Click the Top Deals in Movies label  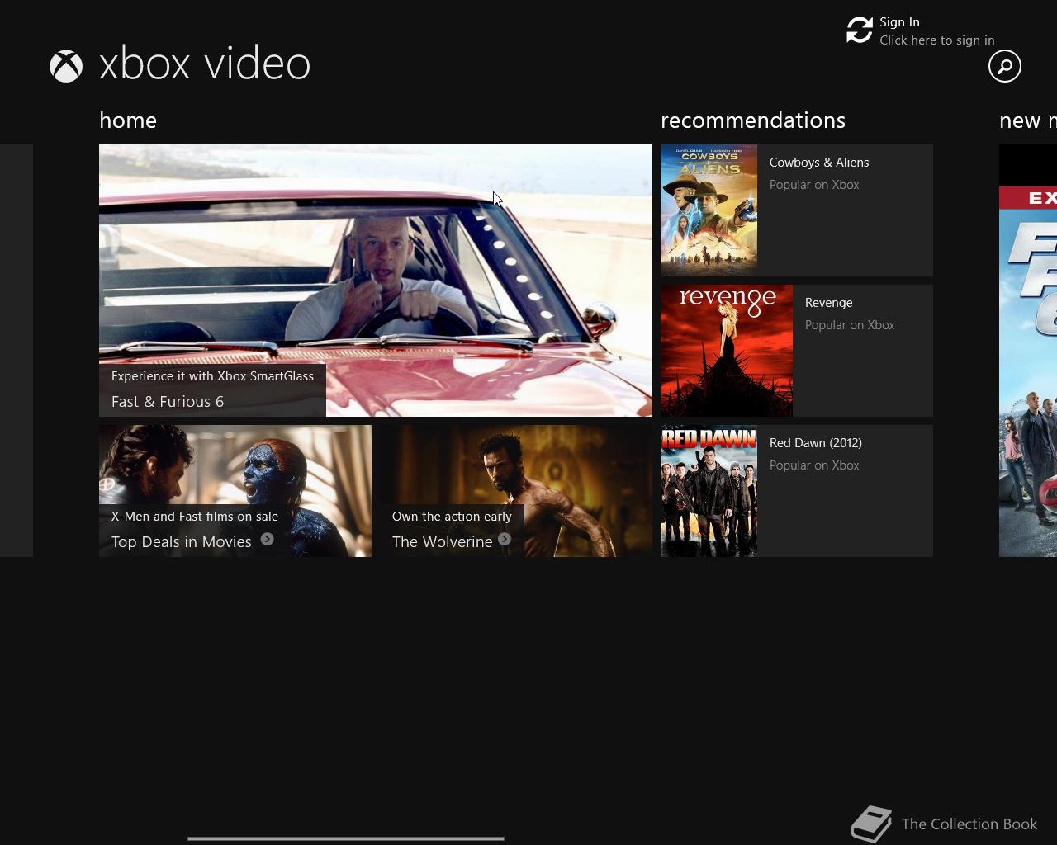point(182,542)
